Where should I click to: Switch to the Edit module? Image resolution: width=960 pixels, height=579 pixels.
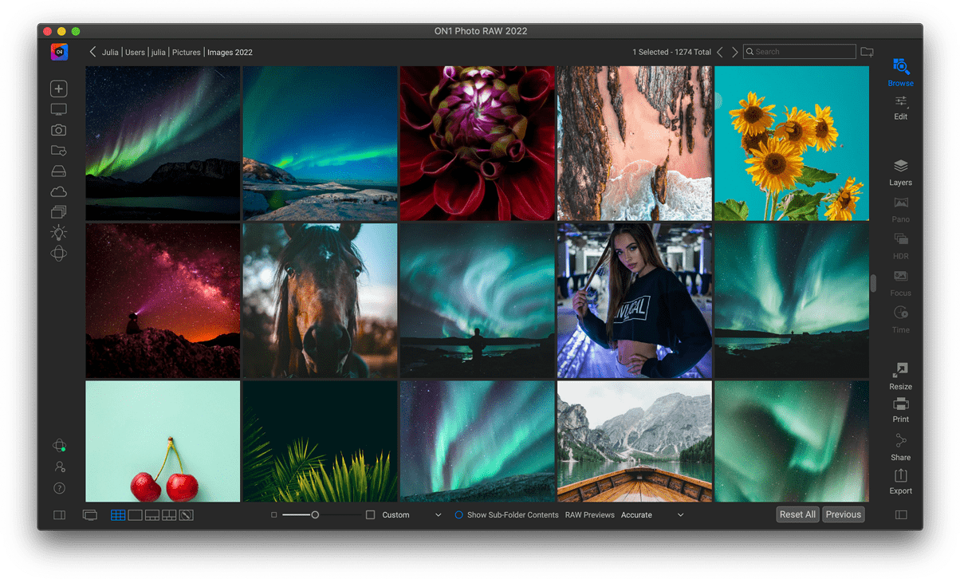[x=900, y=107]
